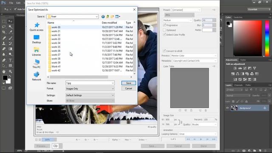Open the Settings dropdown showing Default Settings
272x153 pixels.
(x=90, y=95)
